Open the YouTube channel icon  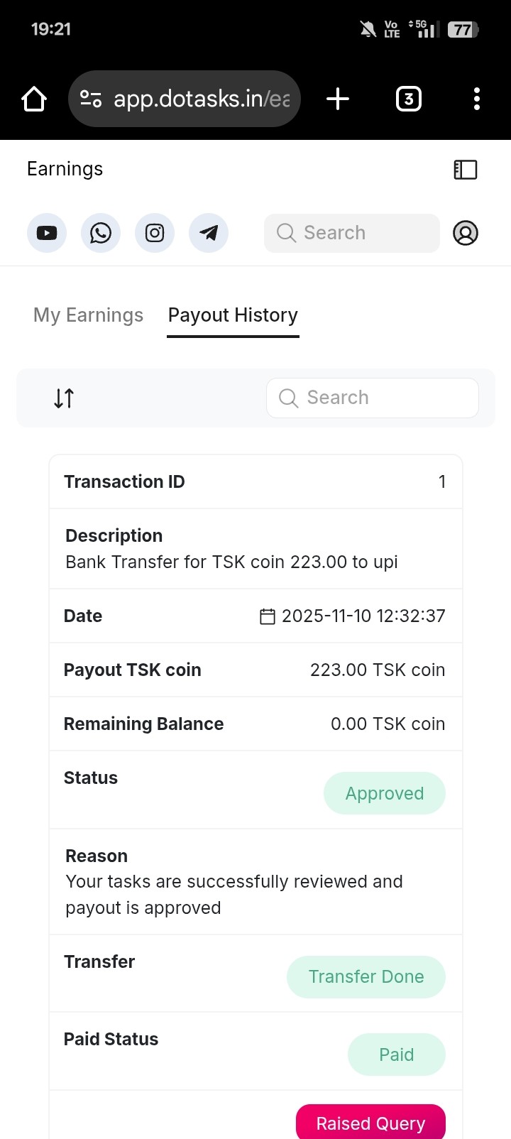pyautogui.click(x=47, y=233)
